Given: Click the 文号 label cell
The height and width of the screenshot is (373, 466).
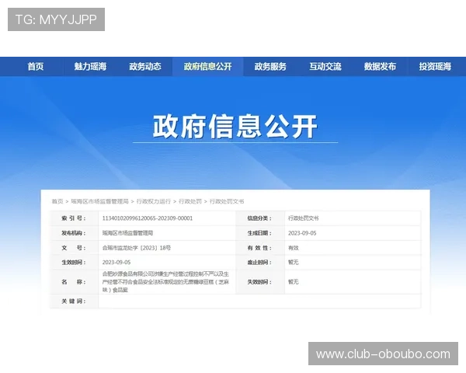Looking at the screenshot, I should pos(74,248).
